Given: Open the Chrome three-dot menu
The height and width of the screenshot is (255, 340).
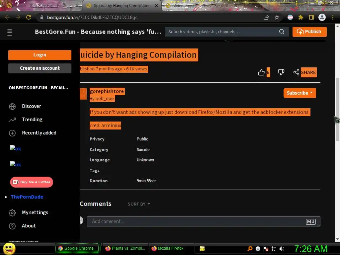Looking at the screenshot, I should click(333, 17).
